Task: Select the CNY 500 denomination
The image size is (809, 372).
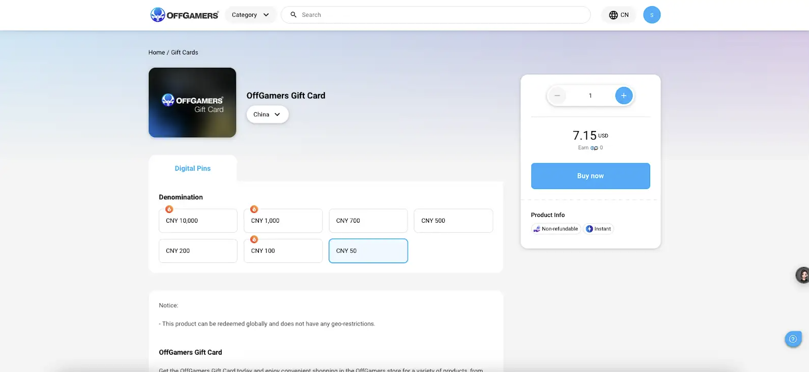Action: coord(454,221)
